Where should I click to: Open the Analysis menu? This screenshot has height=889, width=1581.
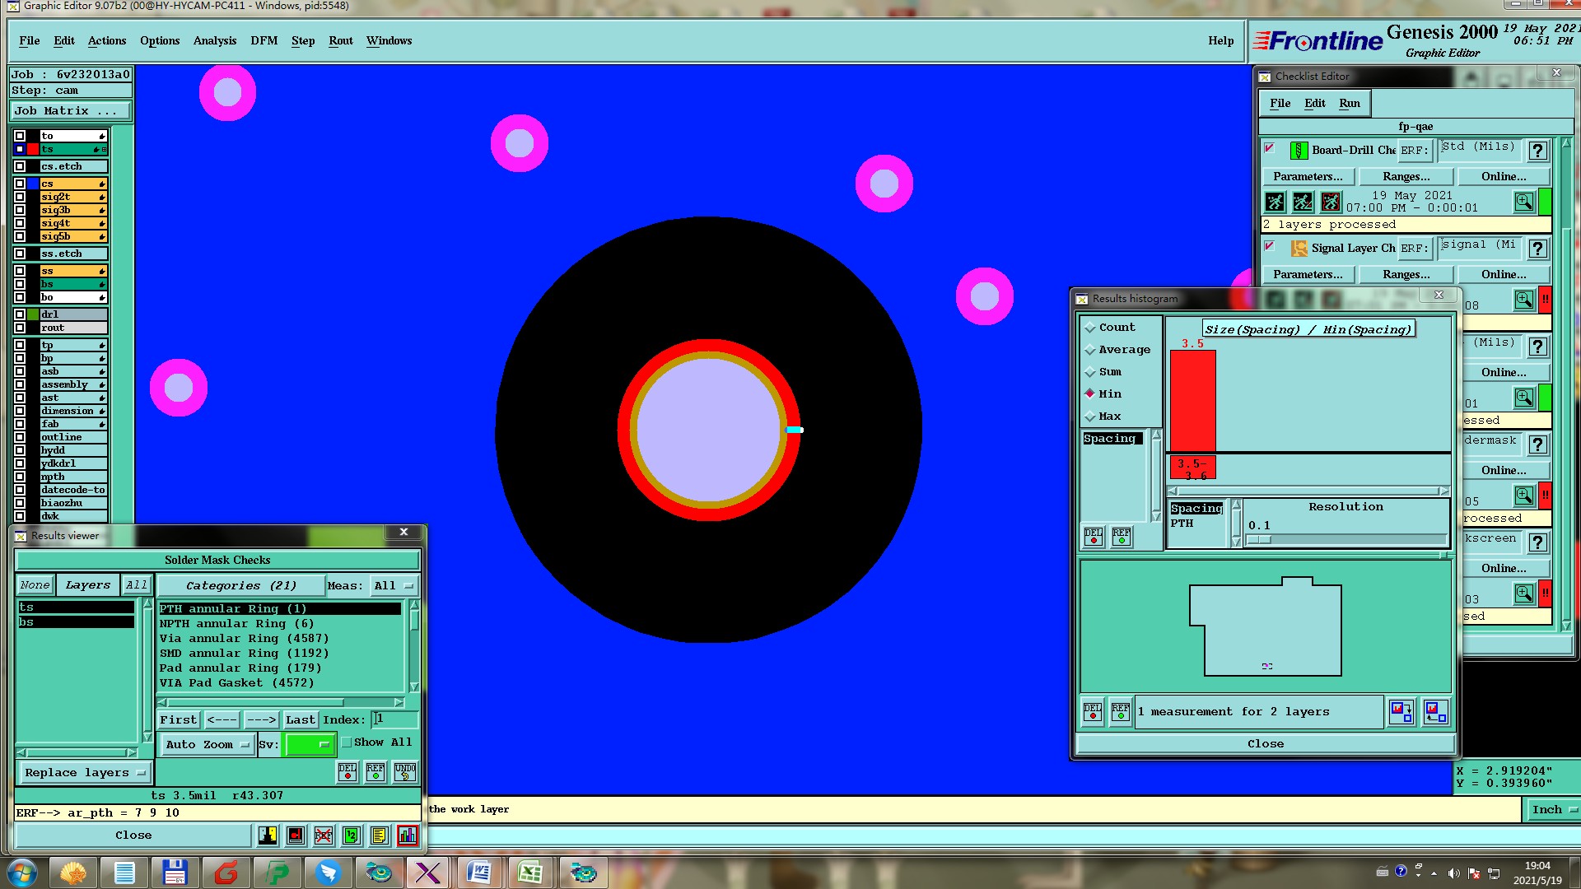[214, 41]
